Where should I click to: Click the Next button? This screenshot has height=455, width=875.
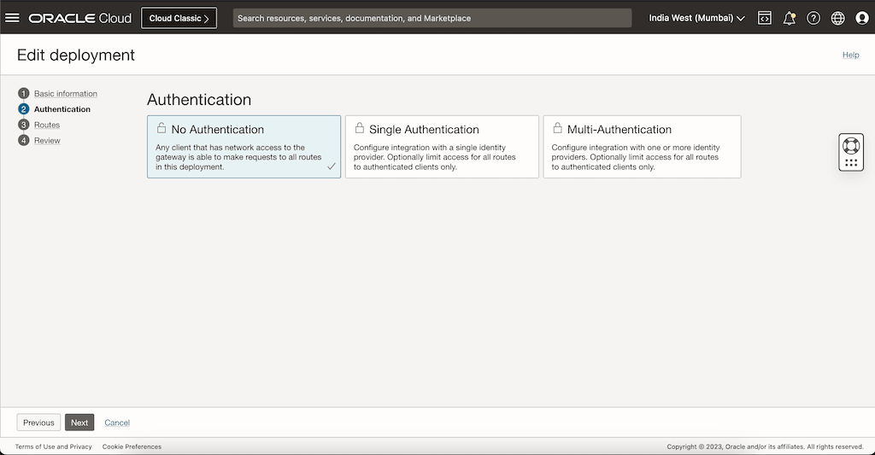tap(79, 423)
